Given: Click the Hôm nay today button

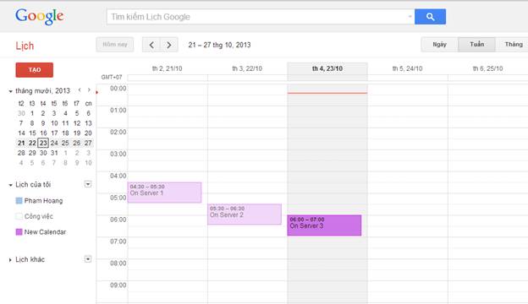Looking at the screenshot, I should [115, 45].
